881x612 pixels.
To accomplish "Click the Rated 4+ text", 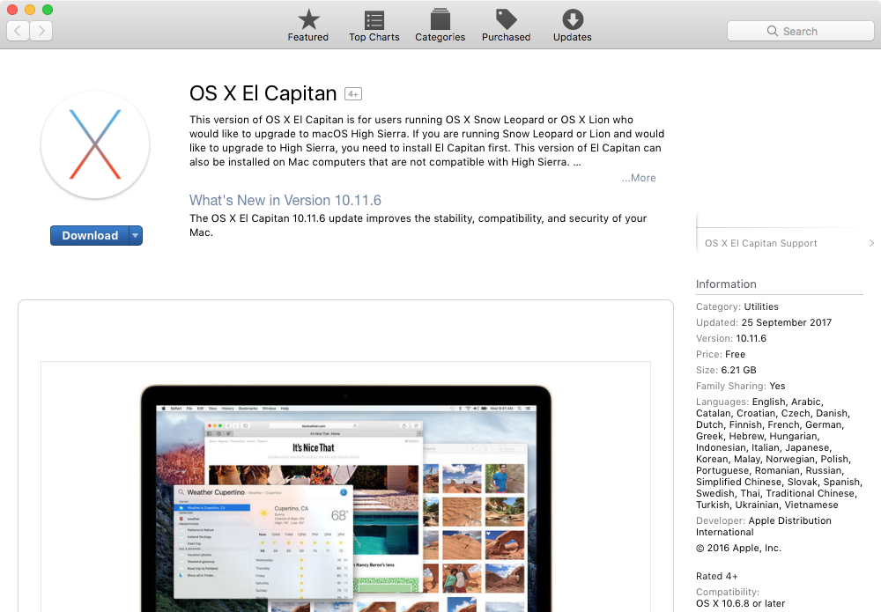I will [716, 576].
